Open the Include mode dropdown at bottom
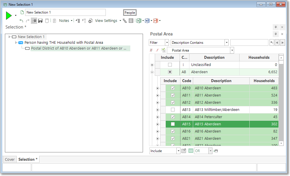 178,151
